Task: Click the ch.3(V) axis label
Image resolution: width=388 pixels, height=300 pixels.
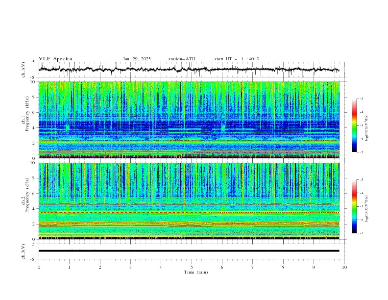Action: 24,251
